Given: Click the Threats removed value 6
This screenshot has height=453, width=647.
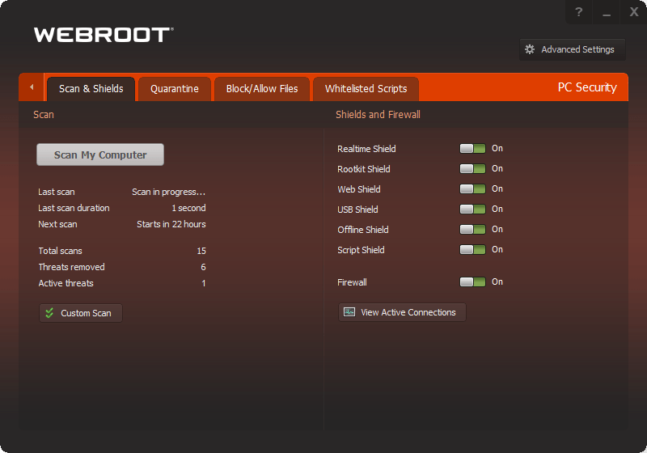Looking at the screenshot, I should click(203, 267).
